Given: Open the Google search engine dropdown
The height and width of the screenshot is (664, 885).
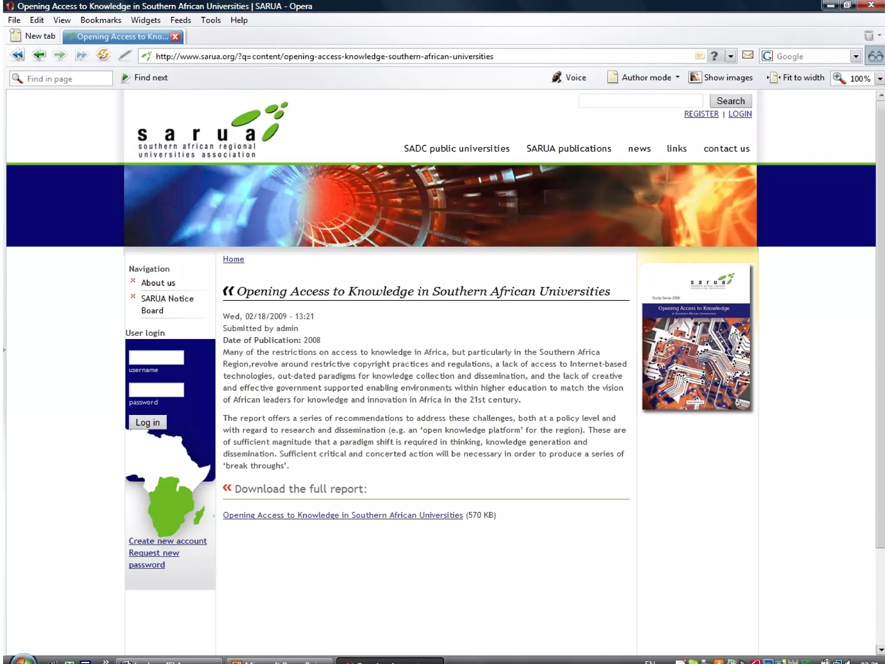Looking at the screenshot, I should (x=856, y=56).
